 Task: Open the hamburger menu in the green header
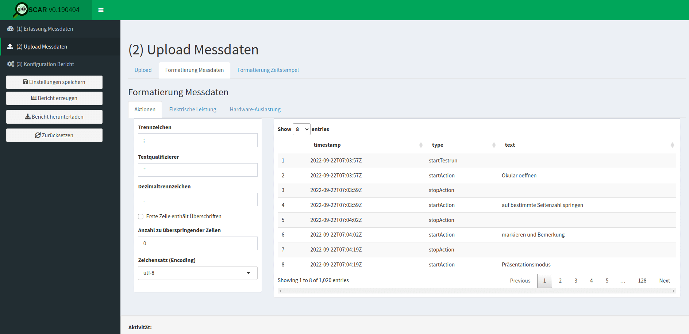pyautogui.click(x=101, y=10)
